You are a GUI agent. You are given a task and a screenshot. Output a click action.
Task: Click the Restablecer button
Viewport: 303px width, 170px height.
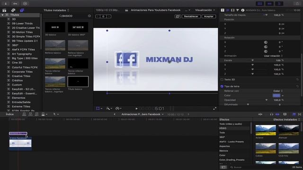click(x=191, y=17)
